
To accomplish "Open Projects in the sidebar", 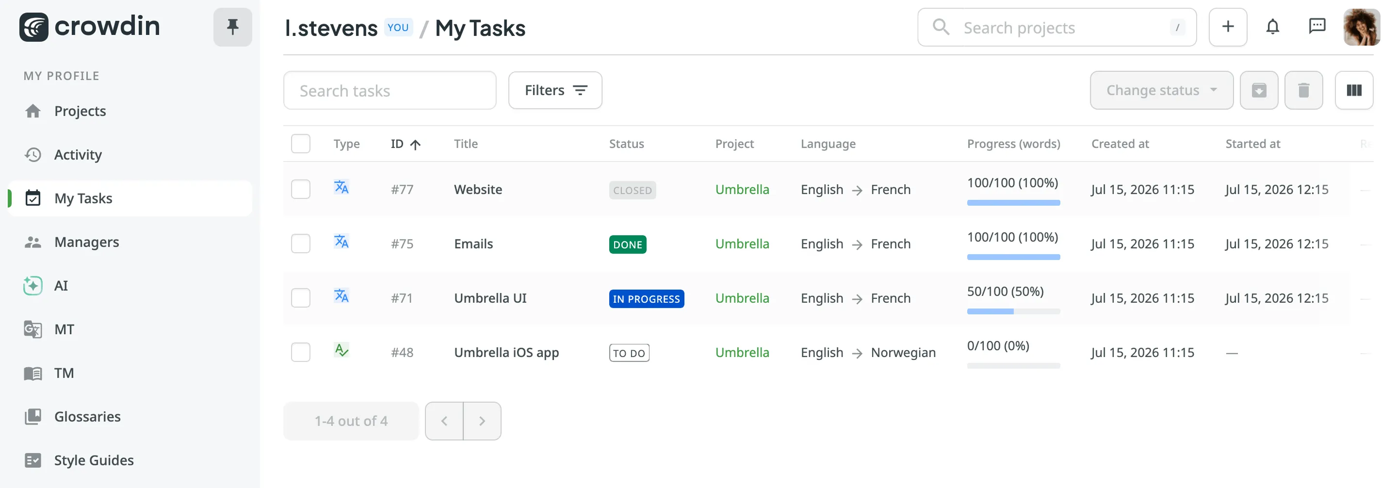I will tap(130, 111).
